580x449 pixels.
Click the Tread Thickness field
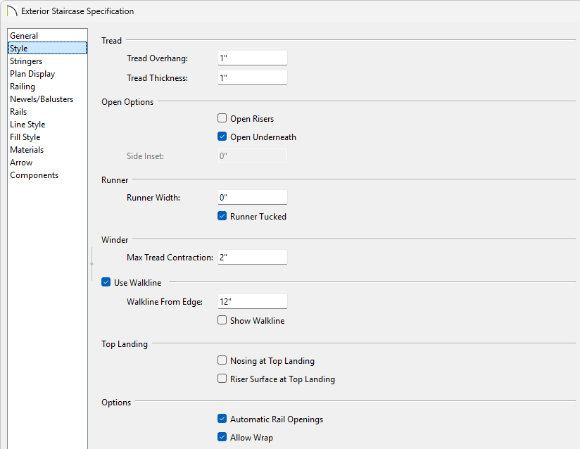[x=252, y=78]
